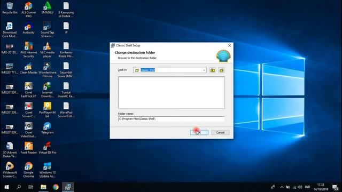Select the Download Cara Mud shortcut
Viewport: 342px width, 192px height.
(10, 30)
